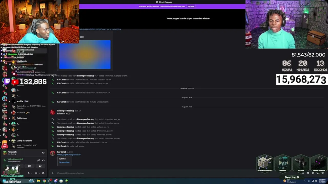Open the blurred blue image attachment
Image resolution: width=328 pixels, height=184 pixels.
click(x=85, y=54)
